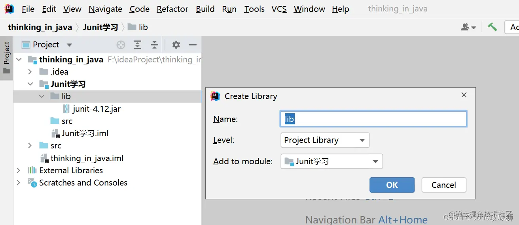519x225 pixels.
Task: Click Junit学习 breadcrumb in navigation bar
Action: click(100, 27)
